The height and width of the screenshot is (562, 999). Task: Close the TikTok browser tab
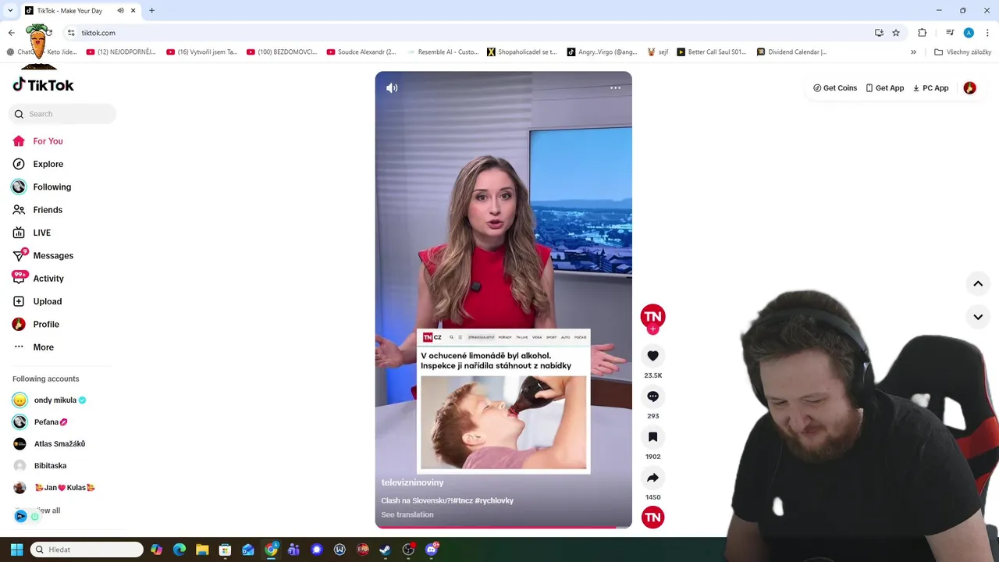click(x=133, y=10)
